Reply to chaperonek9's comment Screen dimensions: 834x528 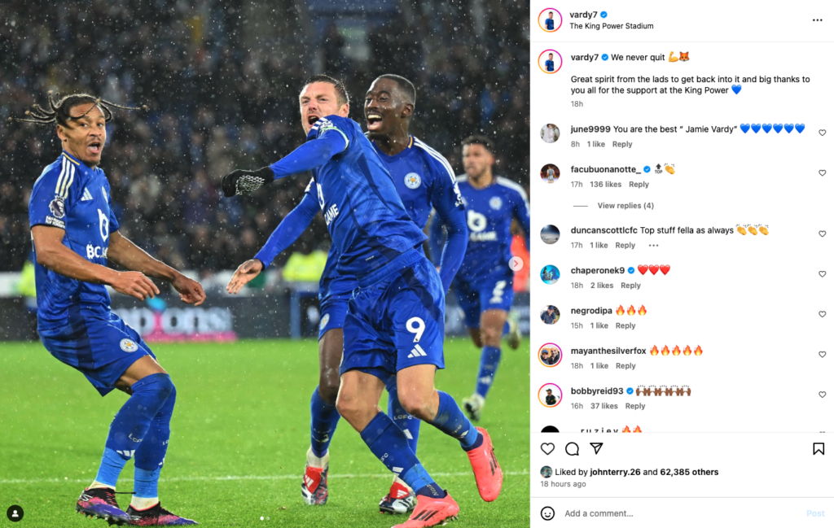click(630, 286)
